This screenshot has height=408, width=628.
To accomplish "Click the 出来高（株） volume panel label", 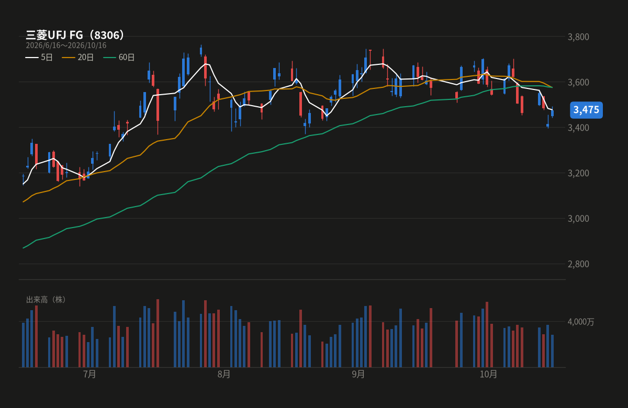I will tap(47, 300).
